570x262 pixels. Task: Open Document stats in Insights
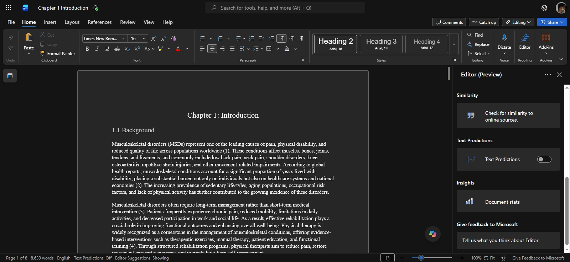(508, 202)
